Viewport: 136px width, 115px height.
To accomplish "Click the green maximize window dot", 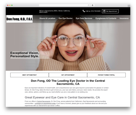I will coord(12,5).
